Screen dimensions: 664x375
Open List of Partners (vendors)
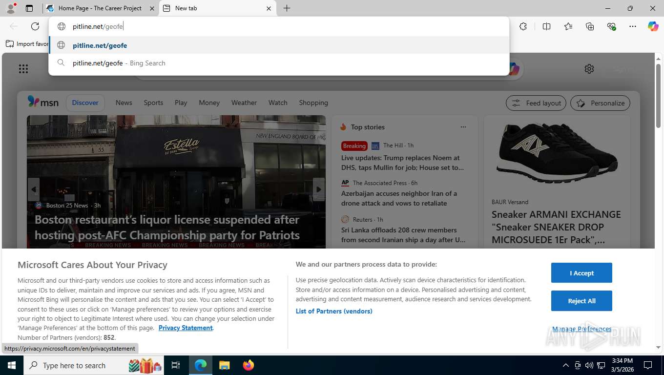coord(334,311)
